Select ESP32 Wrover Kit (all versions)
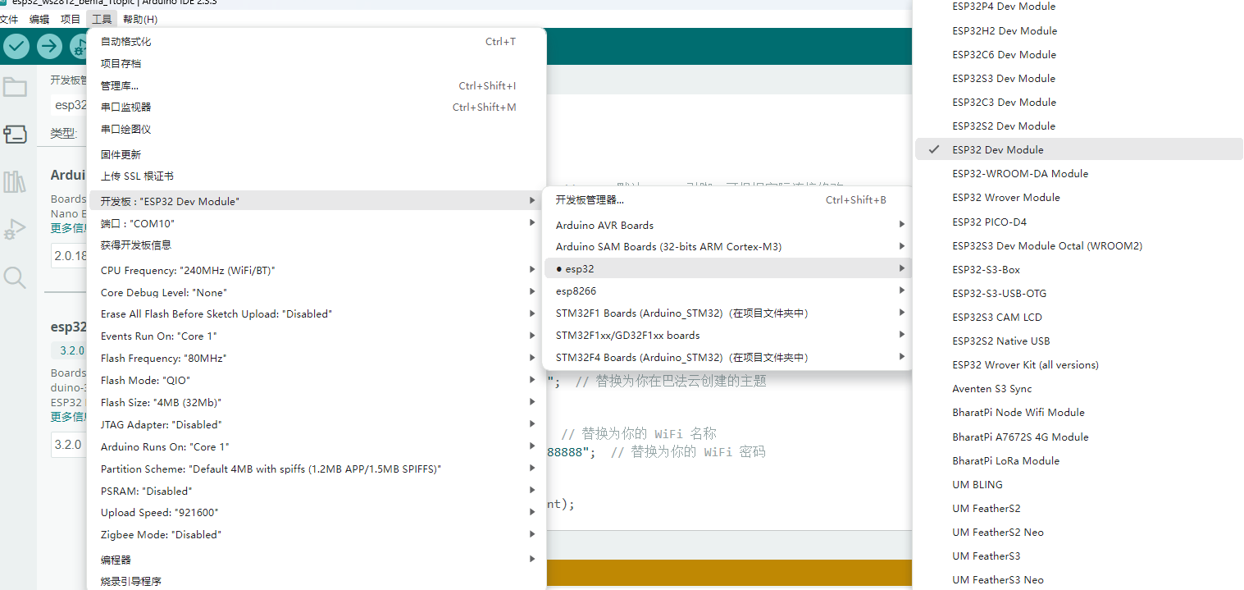1244x590 pixels. click(x=1078, y=364)
